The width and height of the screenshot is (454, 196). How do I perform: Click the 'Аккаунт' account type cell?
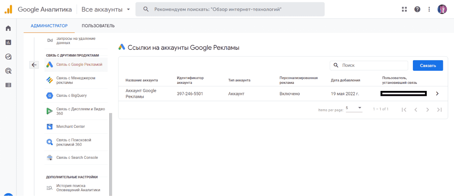pyautogui.click(x=236, y=94)
